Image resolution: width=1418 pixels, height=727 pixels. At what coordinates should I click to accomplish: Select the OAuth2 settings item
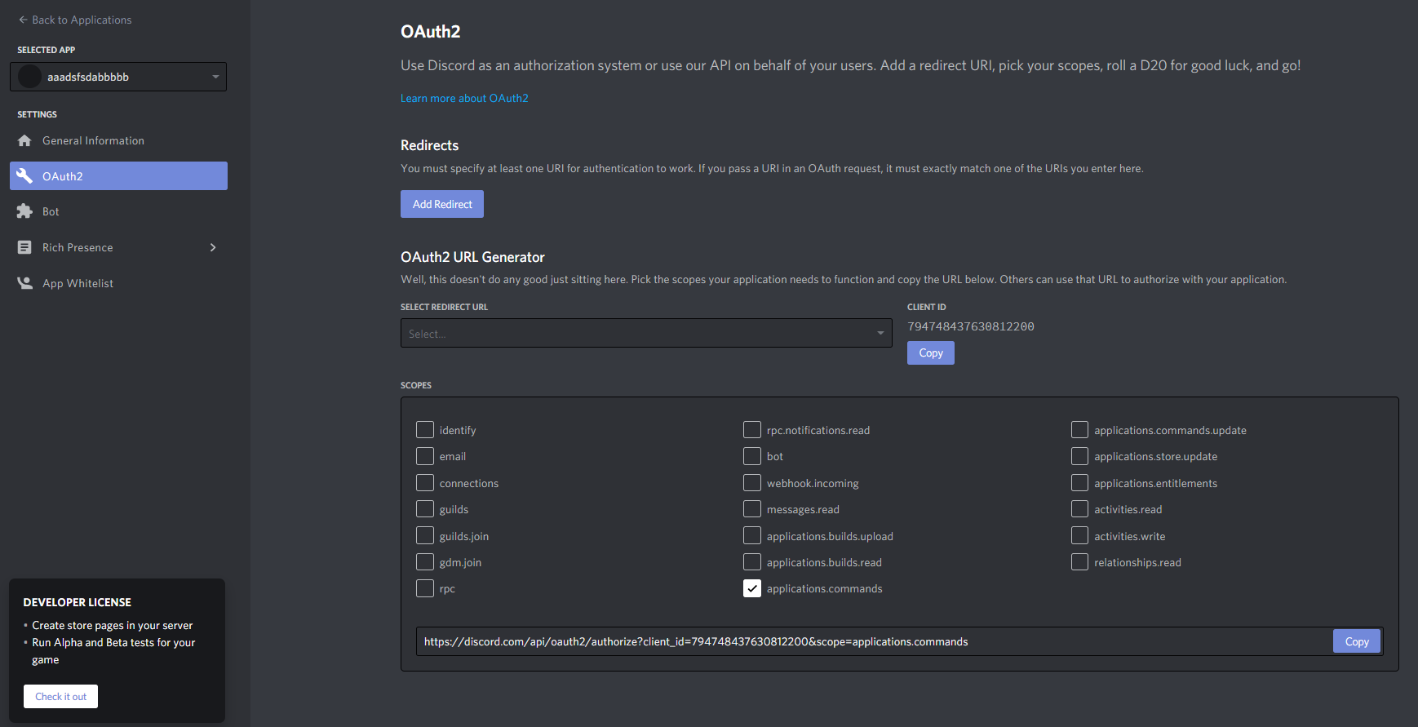point(118,175)
